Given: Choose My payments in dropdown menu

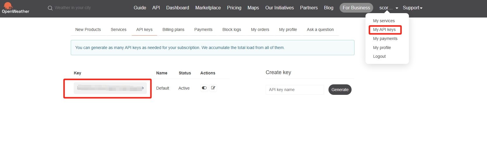Looking at the screenshot, I should [385, 39].
